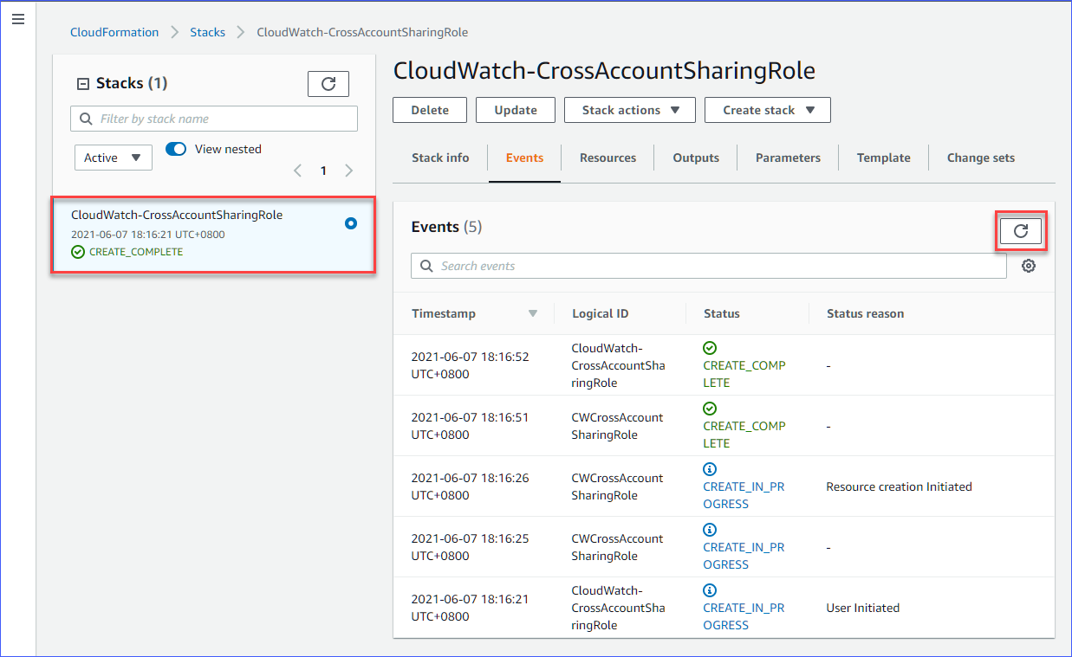Click the 18:16:21 event timestamp
This screenshot has height=657, width=1072.
coord(470,608)
